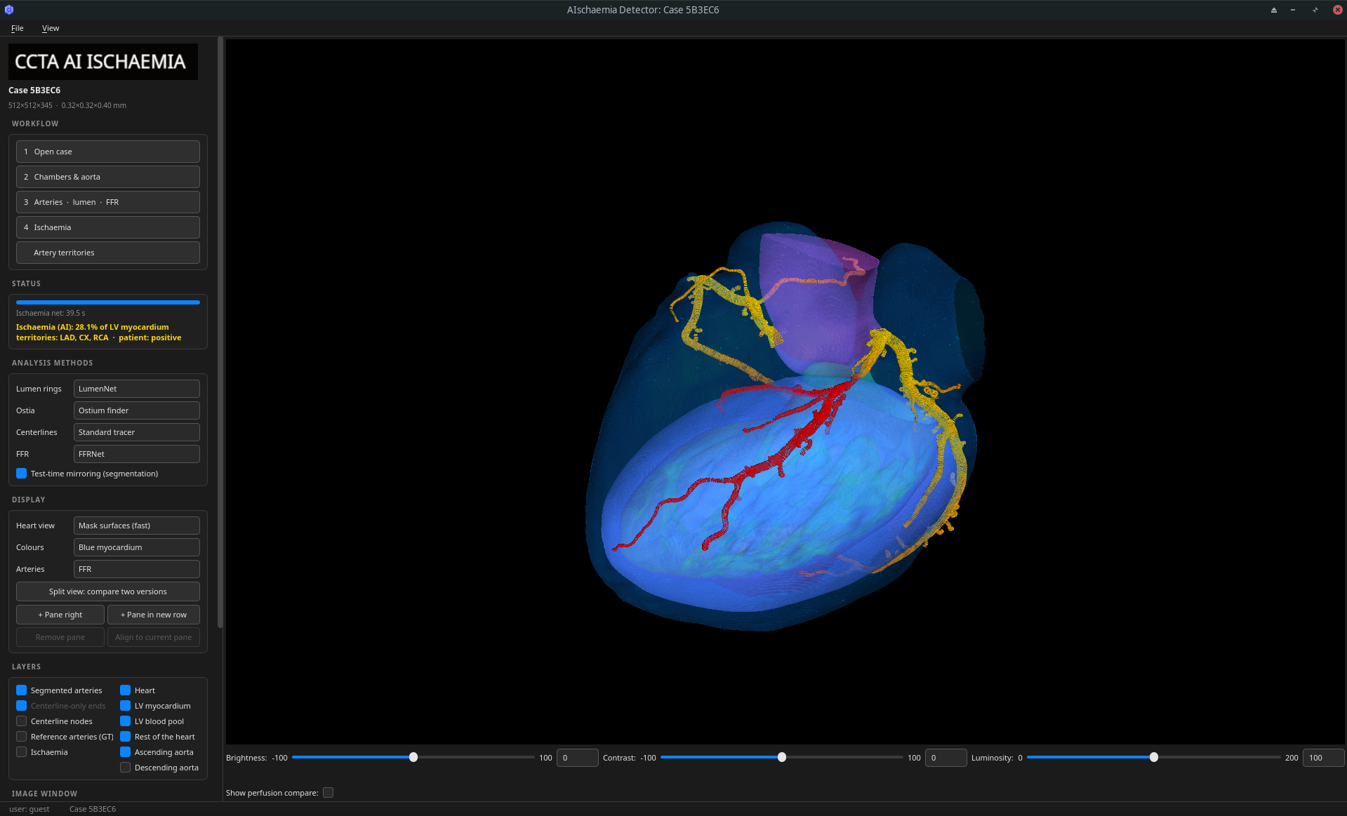Click the Brightness value input field
Image resolution: width=1347 pixels, height=816 pixels.
click(578, 758)
